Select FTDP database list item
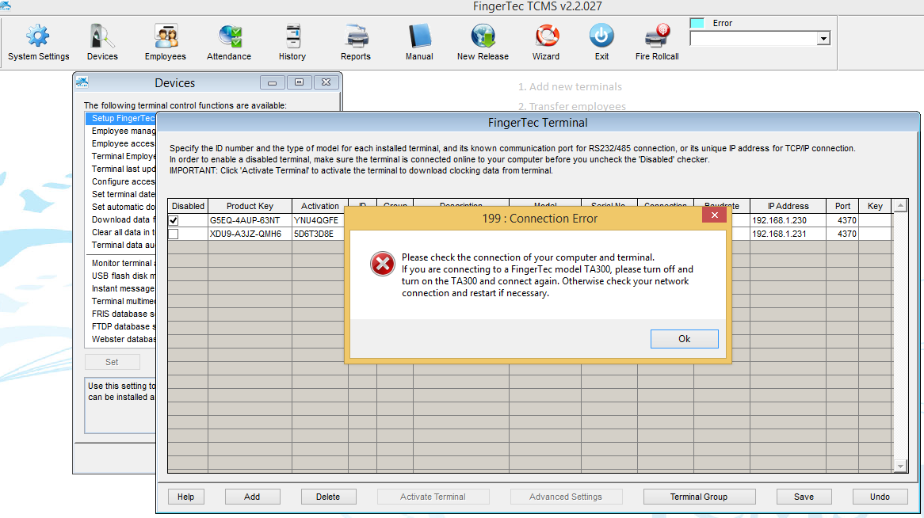The width and height of the screenshot is (924, 518). click(120, 326)
